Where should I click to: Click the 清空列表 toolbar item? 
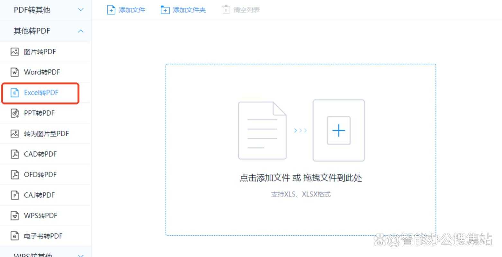[x=240, y=10]
